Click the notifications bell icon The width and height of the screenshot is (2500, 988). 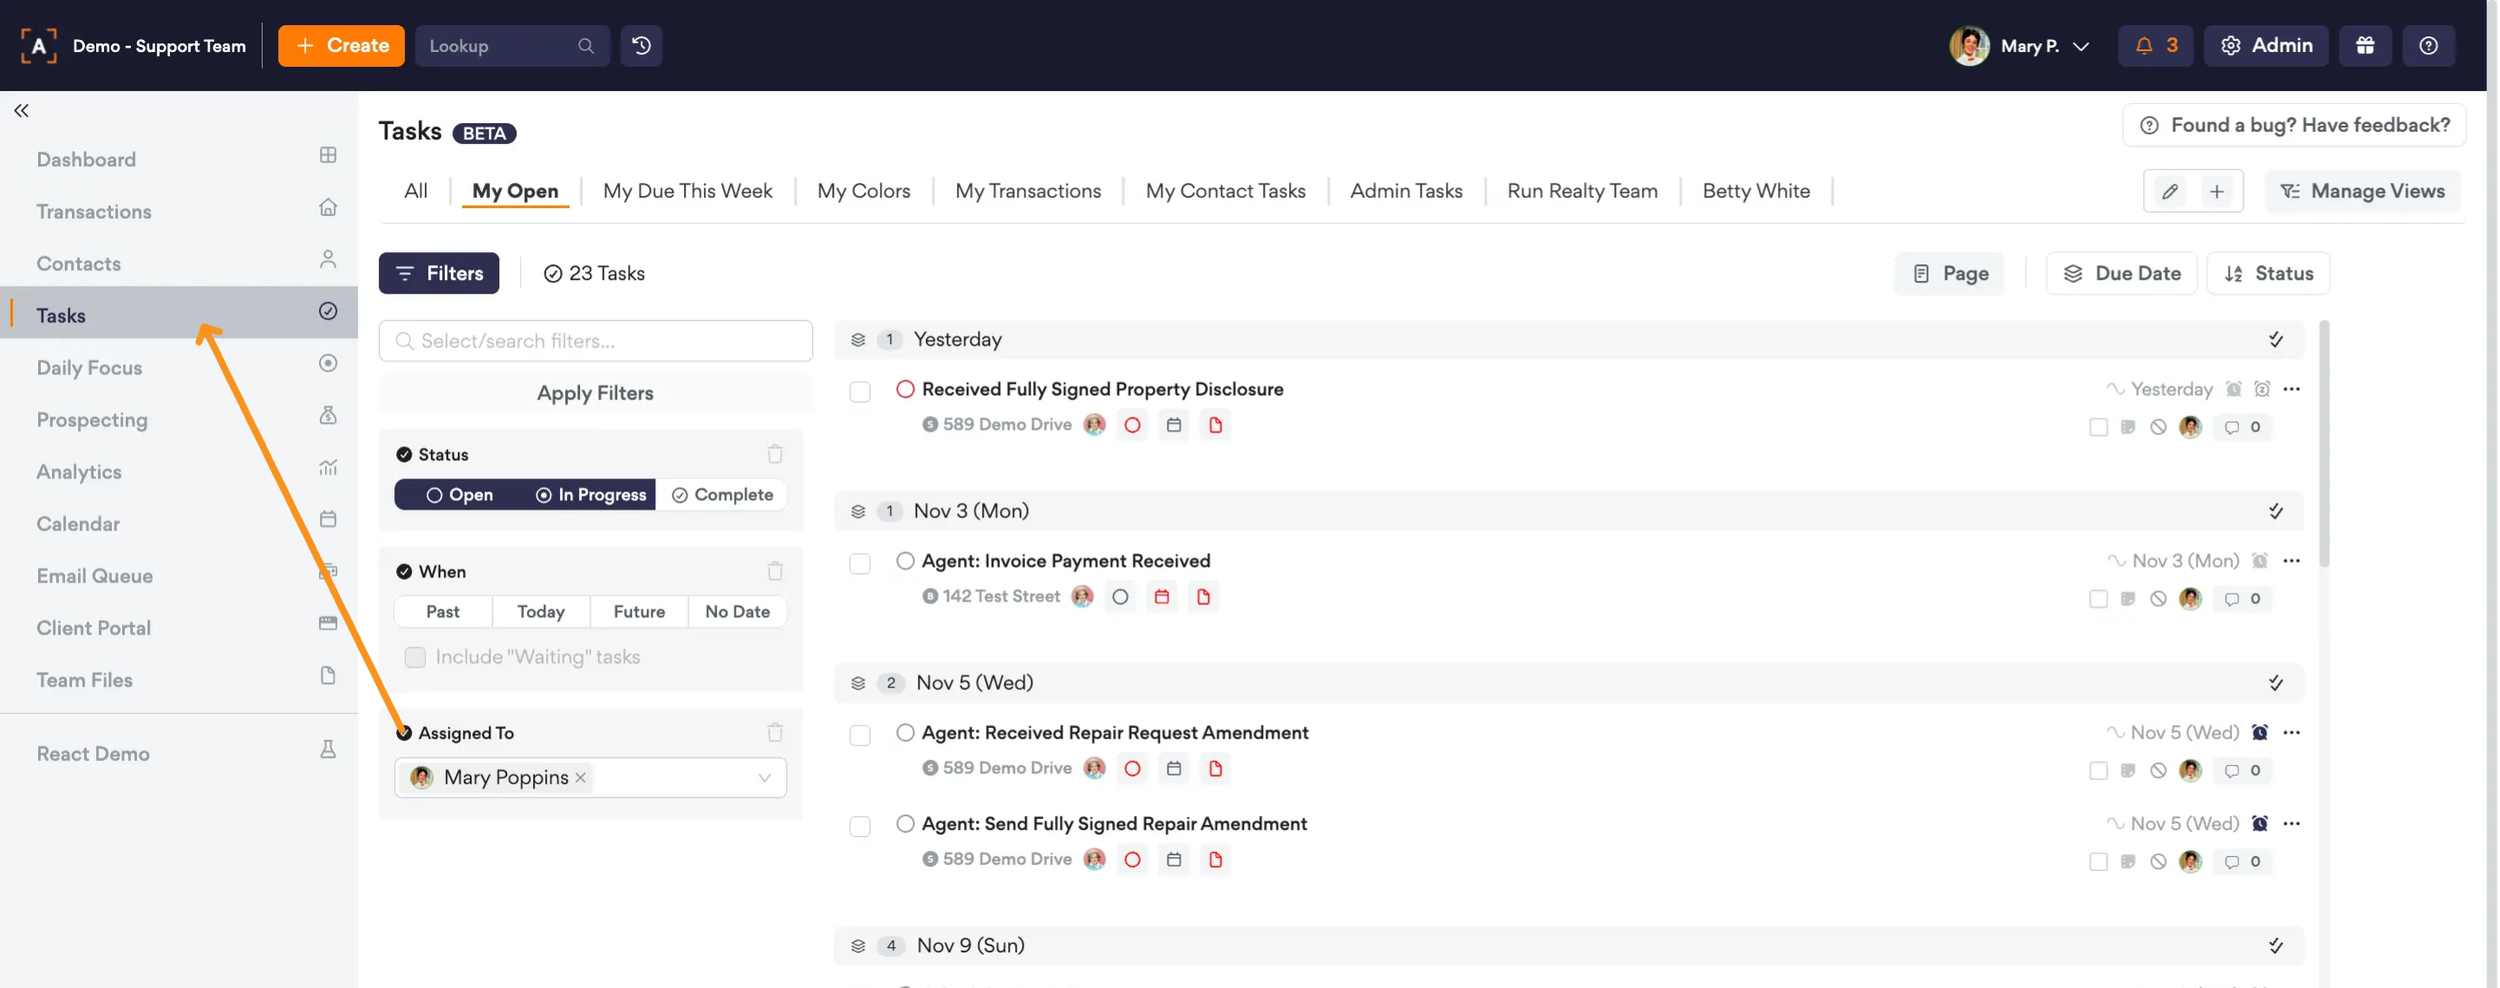pos(2143,46)
